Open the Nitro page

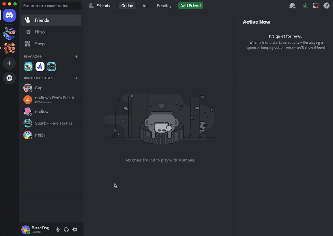(51, 32)
